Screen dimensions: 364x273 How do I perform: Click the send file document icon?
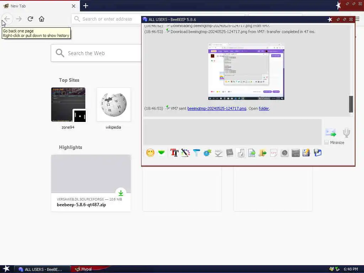pyautogui.click(x=252, y=153)
